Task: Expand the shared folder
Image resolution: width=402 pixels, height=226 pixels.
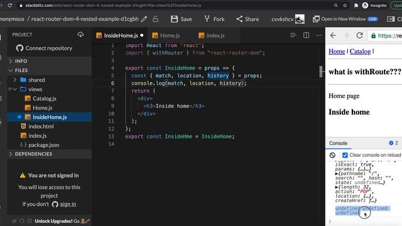Action: pos(14,80)
